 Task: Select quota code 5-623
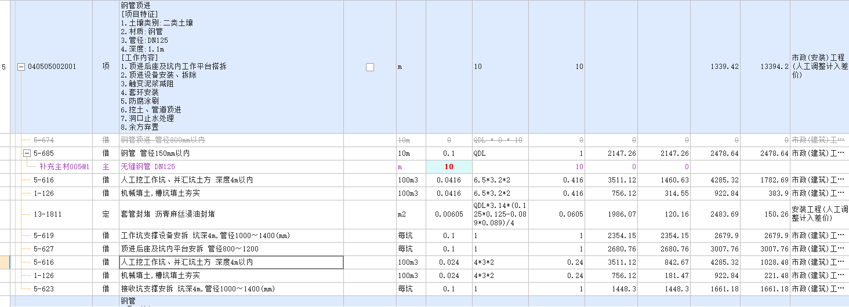[x=43, y=288]
